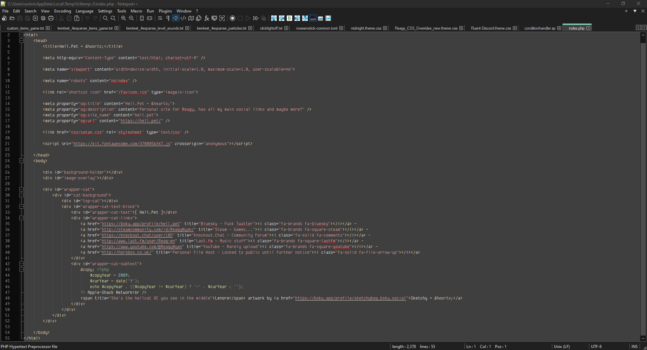Collapse the <body> fold on line 24
Viewport: 647px width, 350px height.
point(21,161)
